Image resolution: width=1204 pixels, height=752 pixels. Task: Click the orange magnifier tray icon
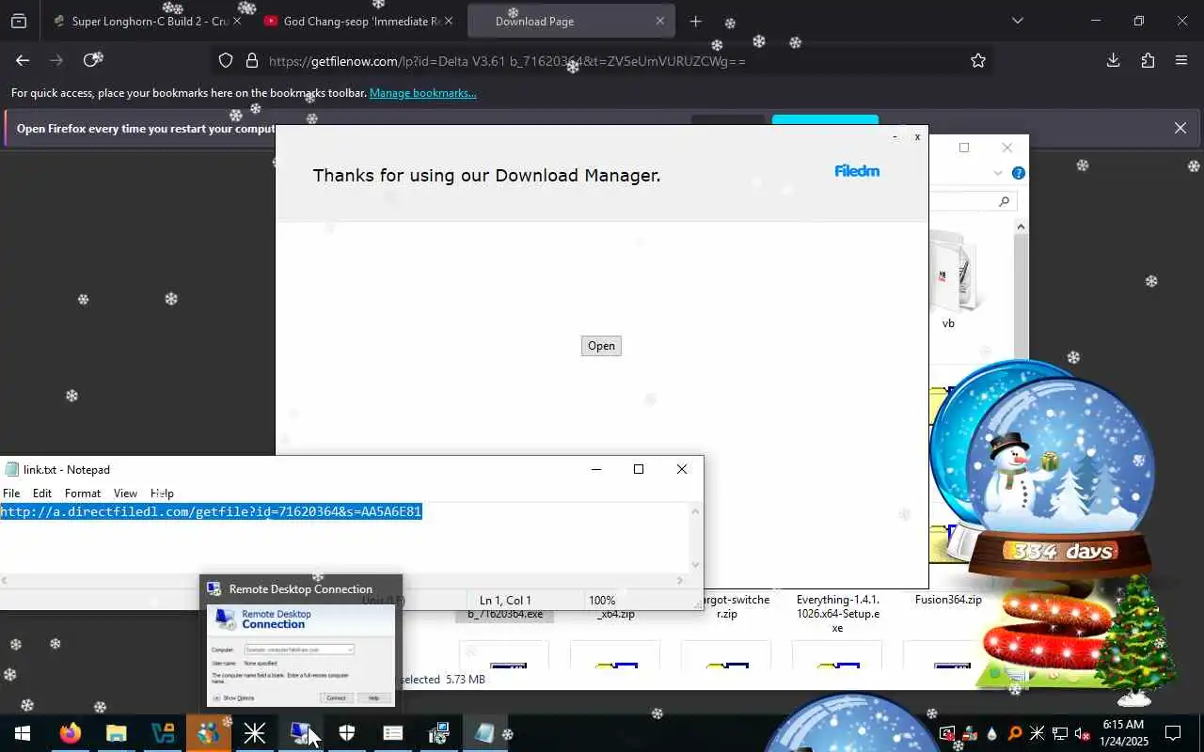[1015, 733]
